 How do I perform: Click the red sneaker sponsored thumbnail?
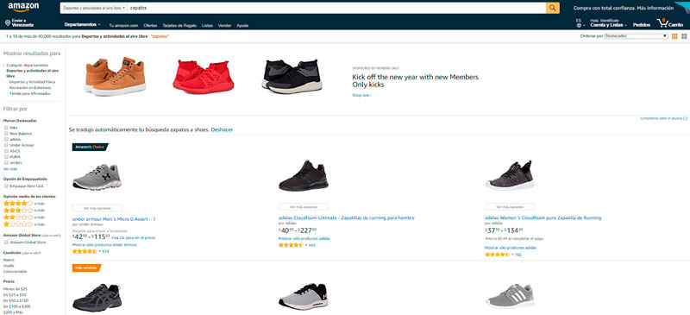click(x=203, y=77)
